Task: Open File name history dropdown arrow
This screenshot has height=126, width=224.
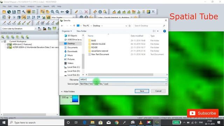Action: click(x=166, y=79)
